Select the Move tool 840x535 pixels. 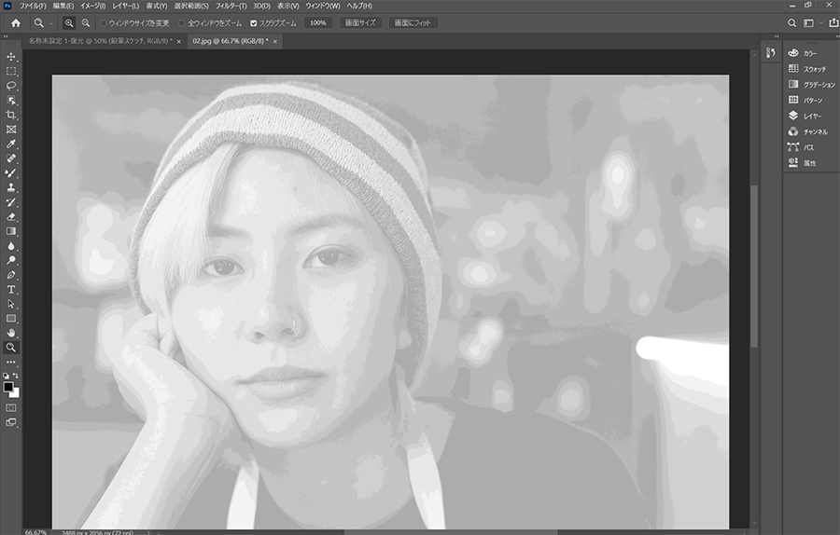(x=11, y=57)
